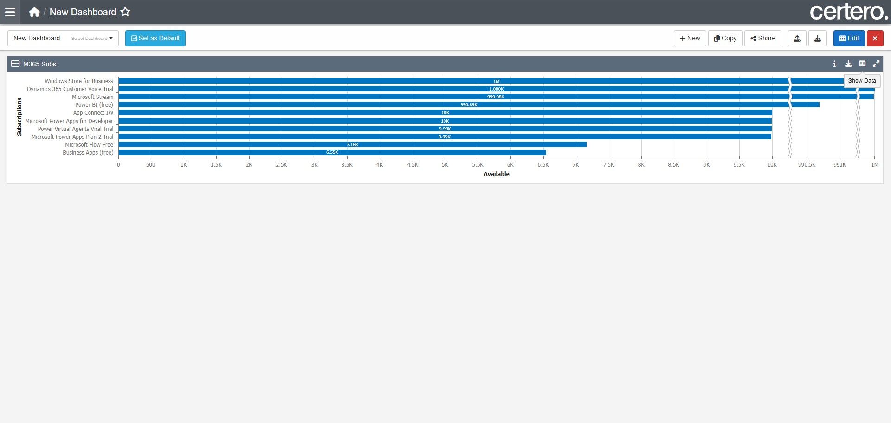Click the "5K" x-axis tick
The image size is (891, 423).
pyautogui.click(x=445, y=165)
